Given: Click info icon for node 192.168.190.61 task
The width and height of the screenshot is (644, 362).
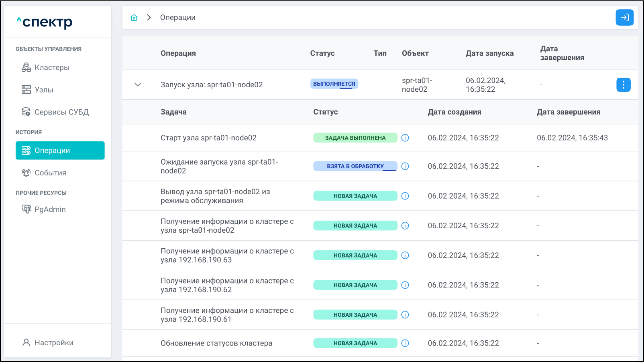Looking at the screenshot, I should [405, 315].
